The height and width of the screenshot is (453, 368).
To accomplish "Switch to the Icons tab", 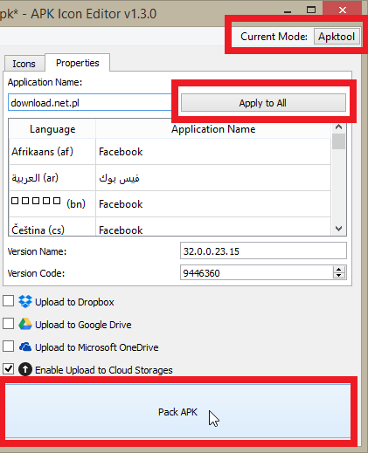I will (x=24, y=64).
